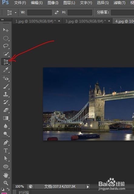Select the Eyedropper tool

point(6,70)
